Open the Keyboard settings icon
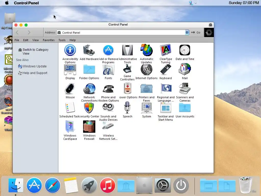261x196 pixels. tap(166, 69)
